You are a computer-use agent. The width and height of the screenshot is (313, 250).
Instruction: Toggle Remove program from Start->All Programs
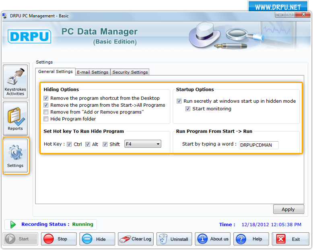[x=46, y=105]
